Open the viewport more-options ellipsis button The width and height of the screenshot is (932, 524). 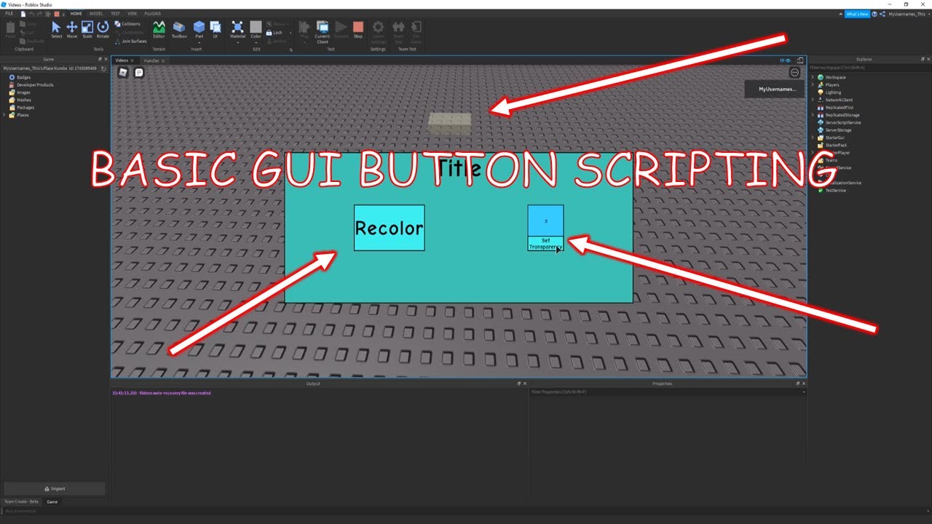pyautogui.click(x=794, y=72)
